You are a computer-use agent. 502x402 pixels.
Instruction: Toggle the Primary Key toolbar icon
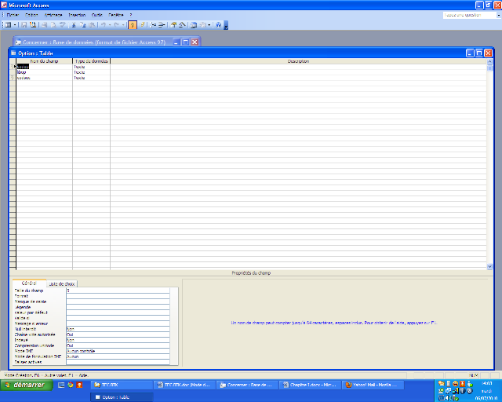(x=132, y=25)
